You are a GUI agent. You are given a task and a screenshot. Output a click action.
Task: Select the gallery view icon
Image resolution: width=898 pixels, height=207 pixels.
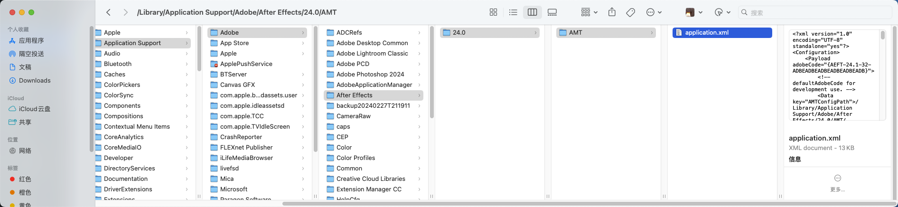click(552, 12)
